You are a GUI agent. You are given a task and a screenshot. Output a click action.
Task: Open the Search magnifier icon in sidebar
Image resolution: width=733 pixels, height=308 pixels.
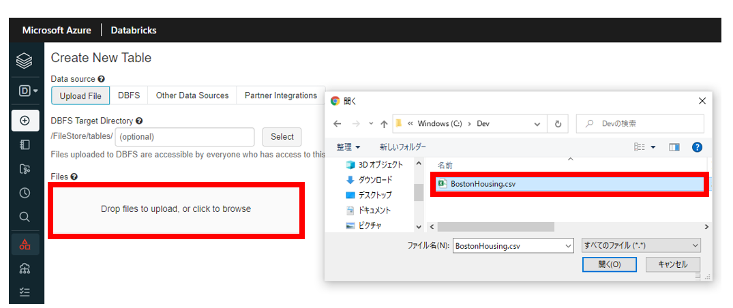point(25,217)
